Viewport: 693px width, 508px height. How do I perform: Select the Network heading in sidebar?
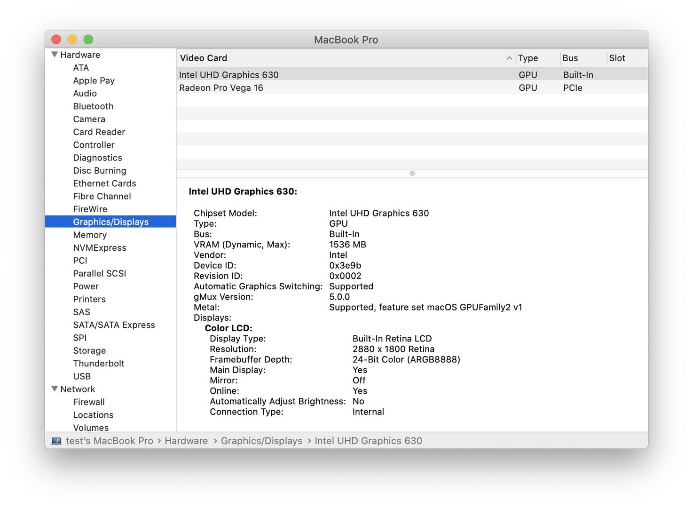78,389
